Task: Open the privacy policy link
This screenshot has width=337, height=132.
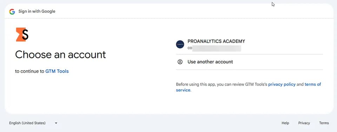Action: click(282, 84)
